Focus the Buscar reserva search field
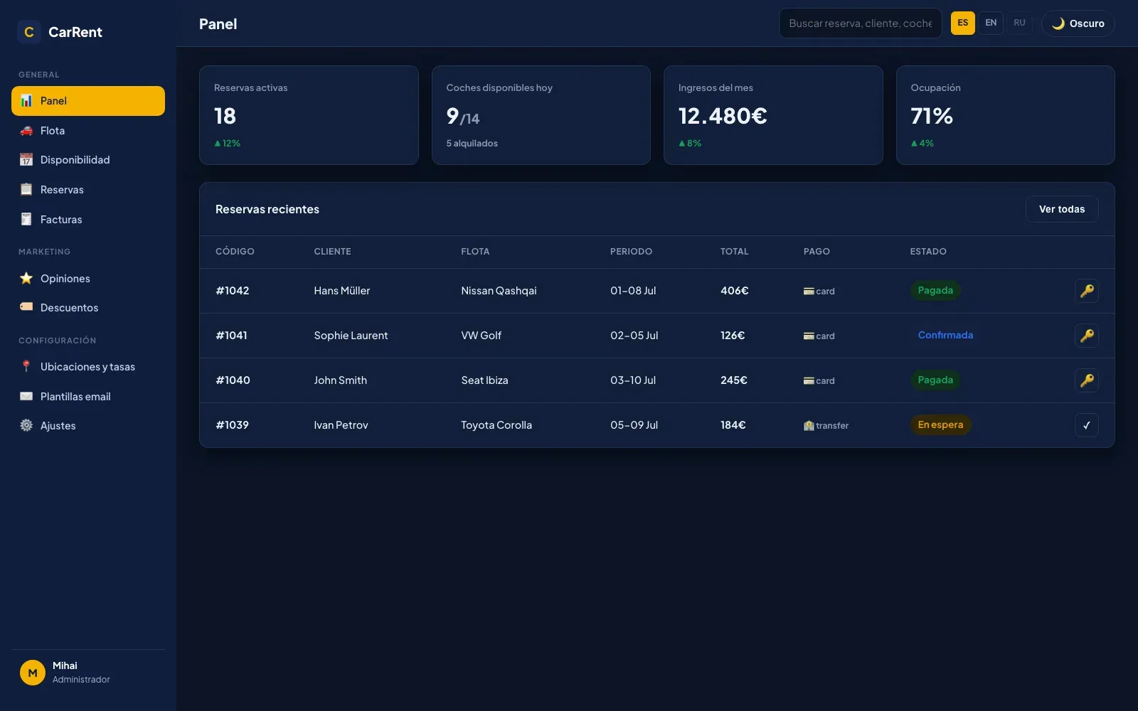Viewport: 1138px width, 711px height. (x=861, y=23)
